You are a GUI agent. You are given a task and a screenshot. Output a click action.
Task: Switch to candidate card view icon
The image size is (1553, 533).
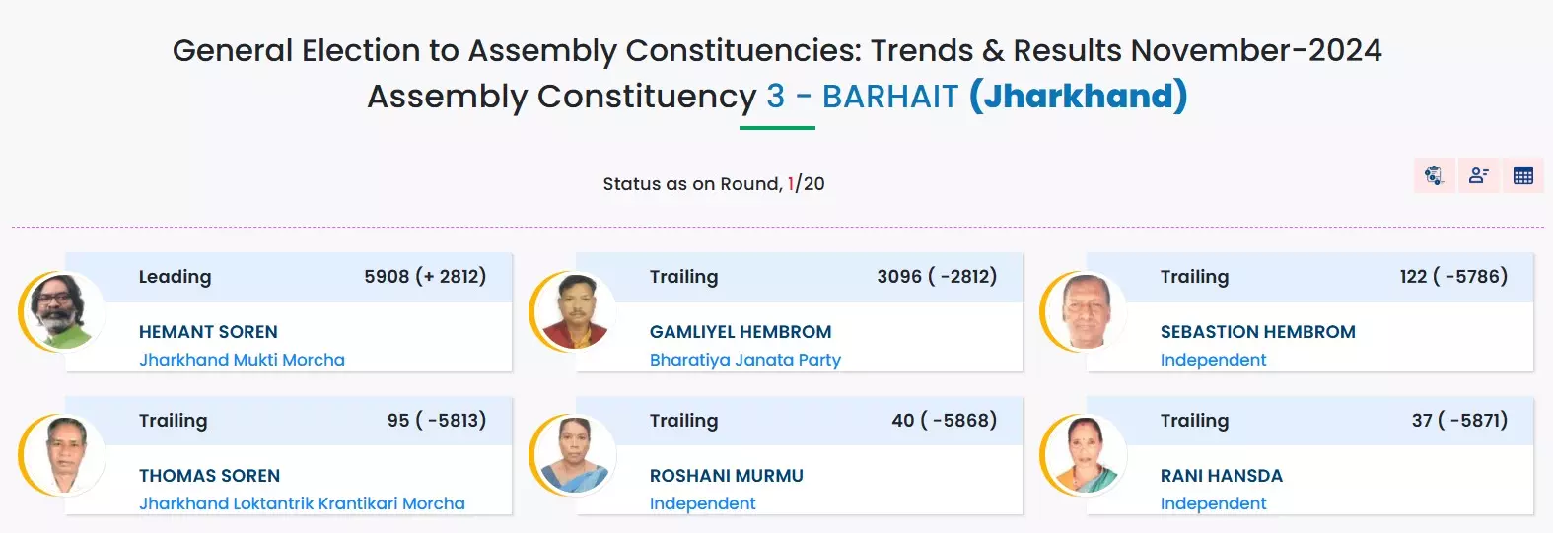(x=1478, y=176)
